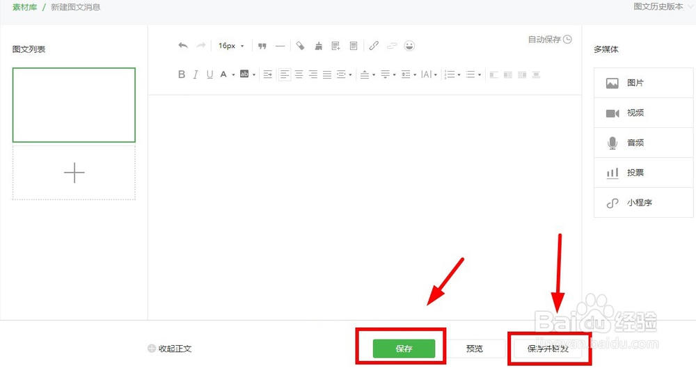
Task: Set the image float to left wrap
Action: tap(493, 74)
